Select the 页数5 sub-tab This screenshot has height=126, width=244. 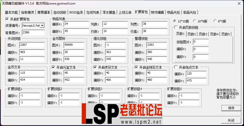(226, 34)
